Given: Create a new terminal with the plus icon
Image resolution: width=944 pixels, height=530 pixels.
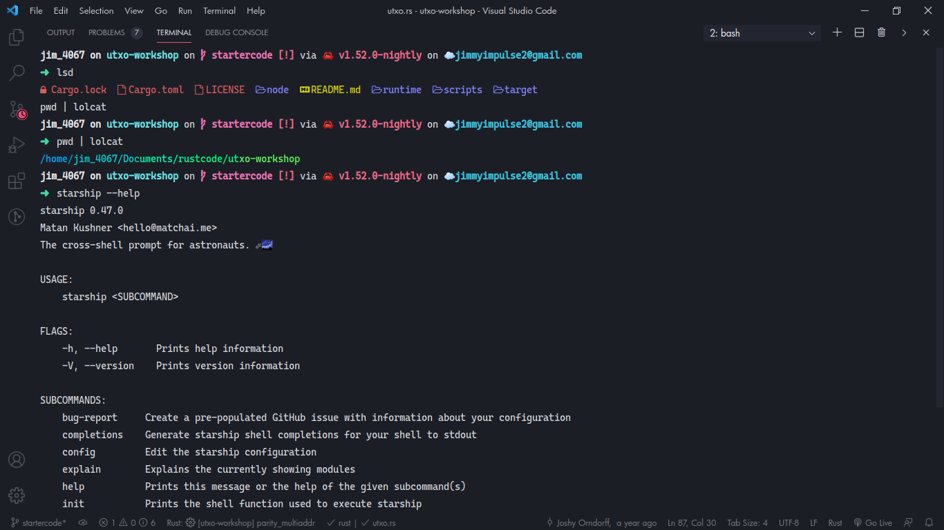Looking at the screenshot, I should point(837,32).
